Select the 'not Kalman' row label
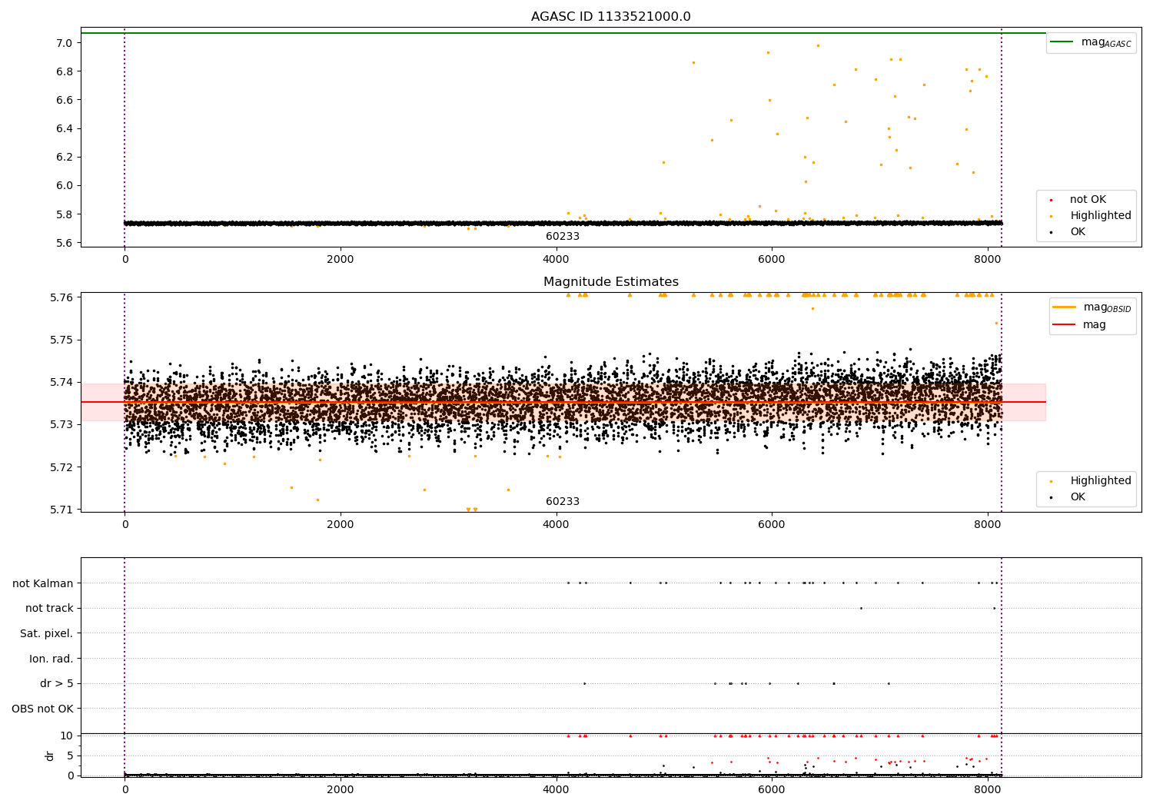This screenshot has width=1153, height=807. tap(43, 584)
